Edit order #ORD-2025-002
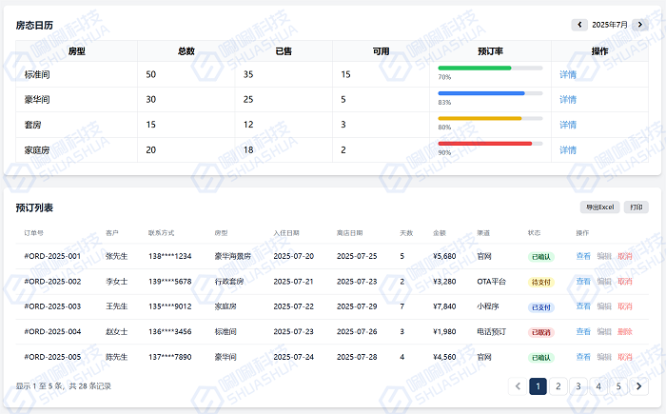The image size is (666, 414). coord(604,282)
